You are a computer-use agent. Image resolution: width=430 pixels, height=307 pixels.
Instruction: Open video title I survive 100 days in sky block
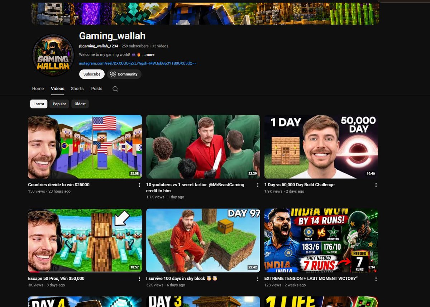[x=182, y=278]
